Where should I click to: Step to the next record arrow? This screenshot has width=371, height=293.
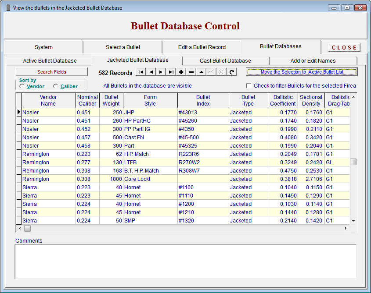[161, 72]
